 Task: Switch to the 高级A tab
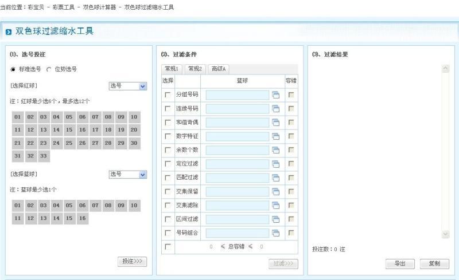pos(219,69)
